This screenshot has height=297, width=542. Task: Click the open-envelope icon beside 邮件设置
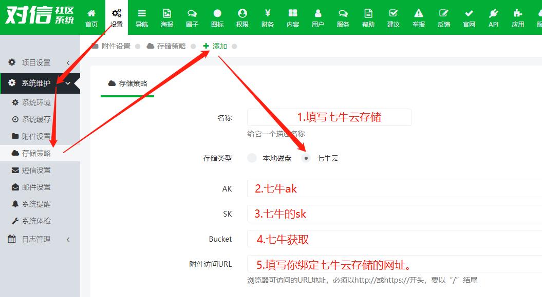[15, 187]
